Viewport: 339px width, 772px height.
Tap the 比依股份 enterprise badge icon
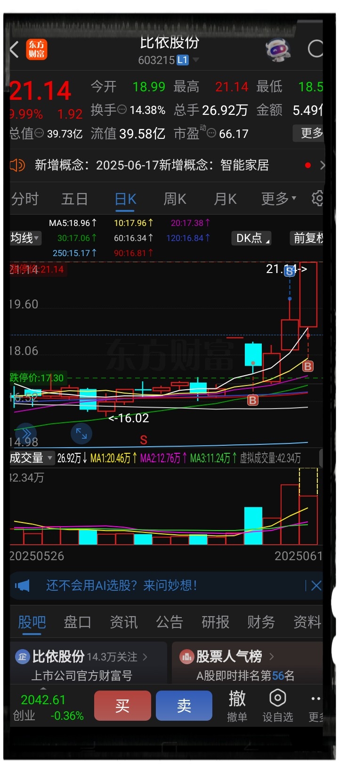[22, 656]
